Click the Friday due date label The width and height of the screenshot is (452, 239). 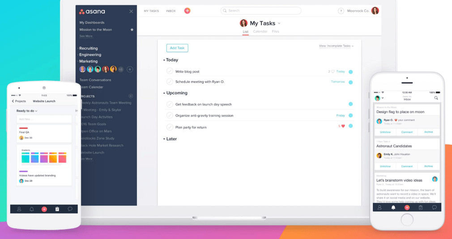[341, 115]
